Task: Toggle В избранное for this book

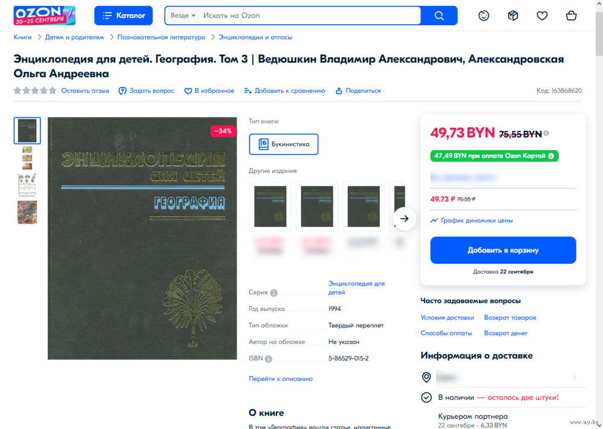Action: (209, 91)
